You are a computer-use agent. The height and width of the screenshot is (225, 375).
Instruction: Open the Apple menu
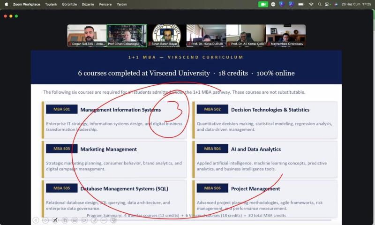(6, 4)
